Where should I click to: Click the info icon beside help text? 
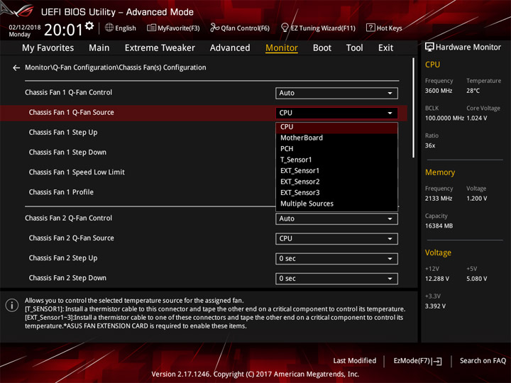point(12,305)
